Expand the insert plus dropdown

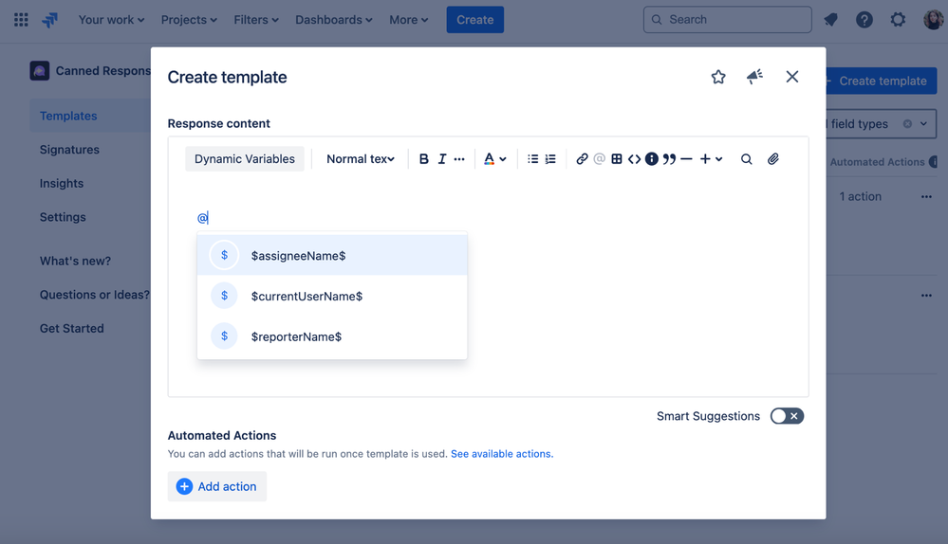pyautogui.click(x=711, y=159)
